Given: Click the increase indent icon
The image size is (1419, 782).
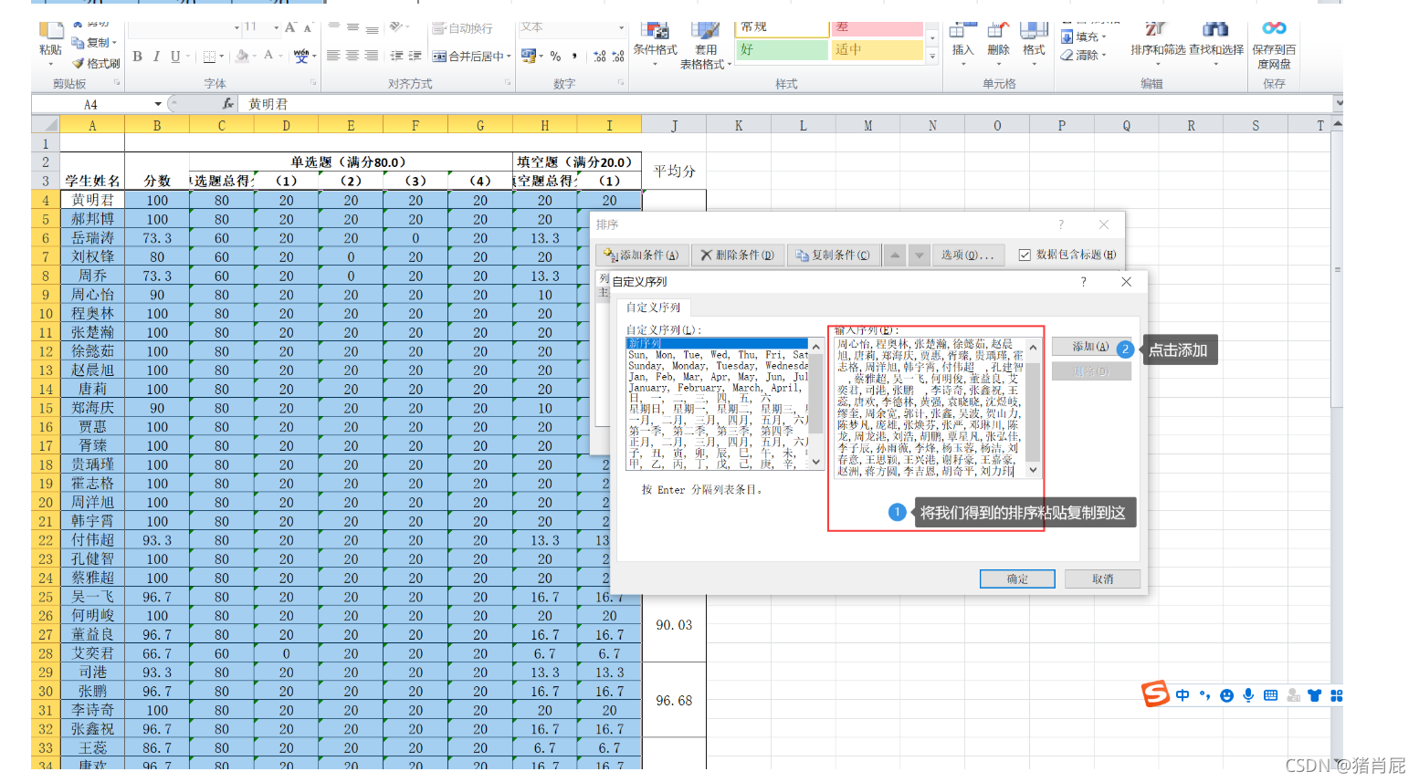Looking at the screenshot, I should coord(415,56).
